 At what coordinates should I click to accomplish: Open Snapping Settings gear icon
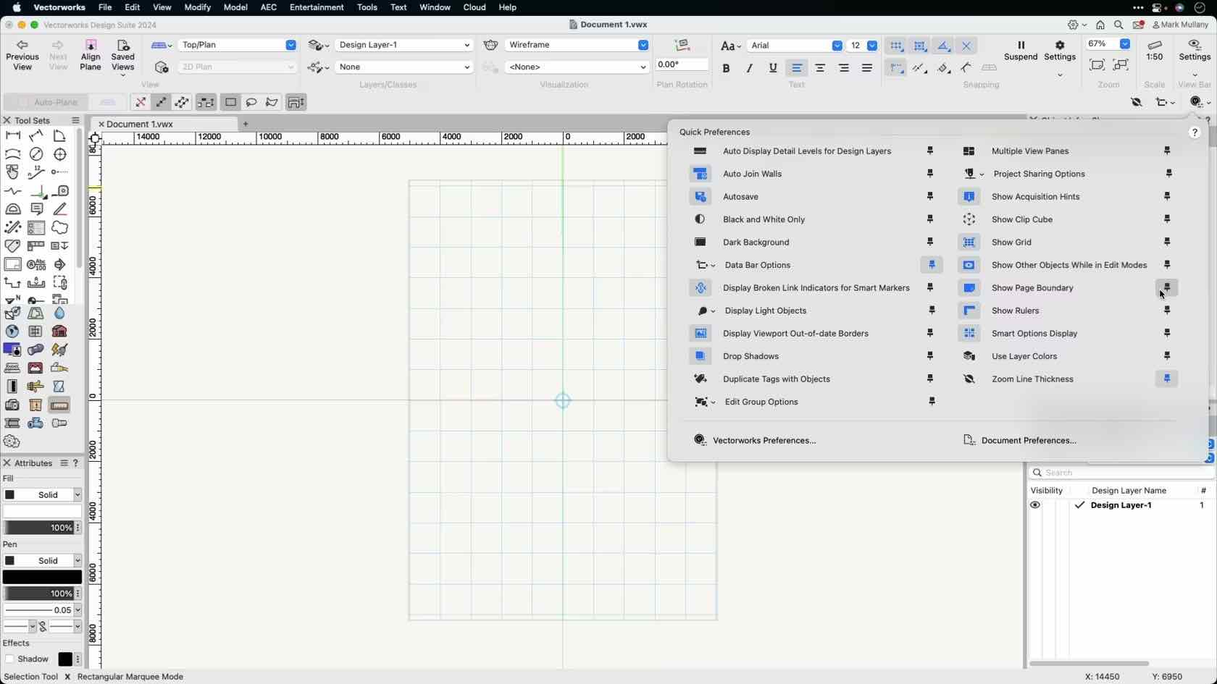tap(1060, 45)
